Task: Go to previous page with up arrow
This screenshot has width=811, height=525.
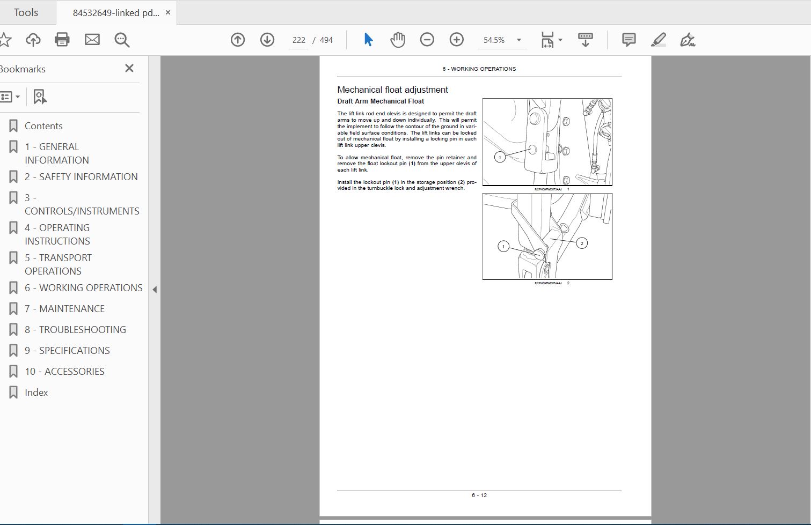Action: pyautogui.click(x=238, y=40)
